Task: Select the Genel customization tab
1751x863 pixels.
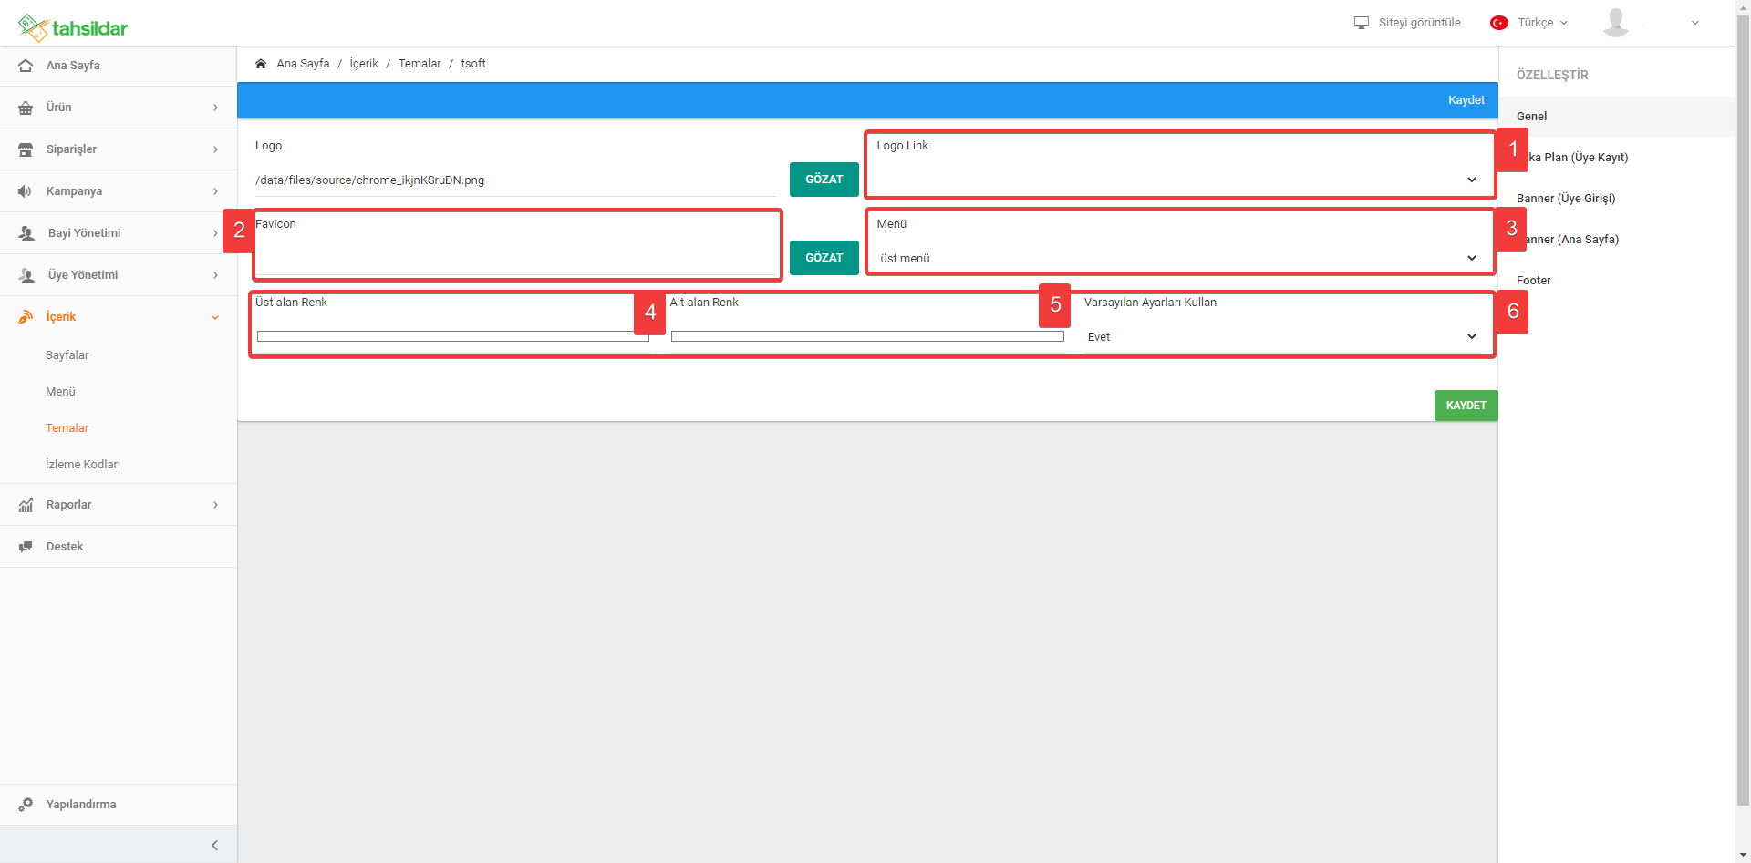Action: pyautogui.click(x=1617, y=117)
